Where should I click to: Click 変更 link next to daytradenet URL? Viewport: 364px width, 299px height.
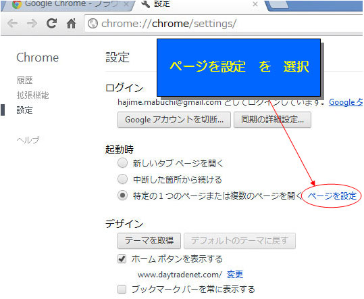pyautogui.click(x=235, y=275)
